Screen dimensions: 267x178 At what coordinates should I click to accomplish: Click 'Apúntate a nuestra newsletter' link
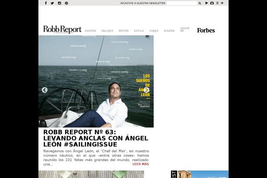coord(143,3)
